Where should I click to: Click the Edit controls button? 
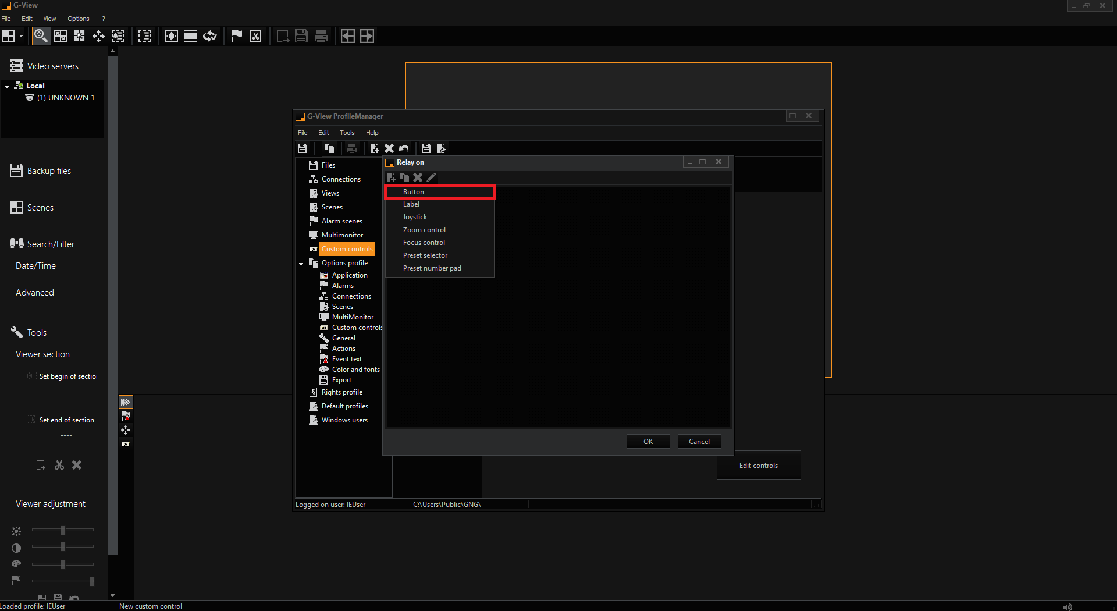point(758,466)
